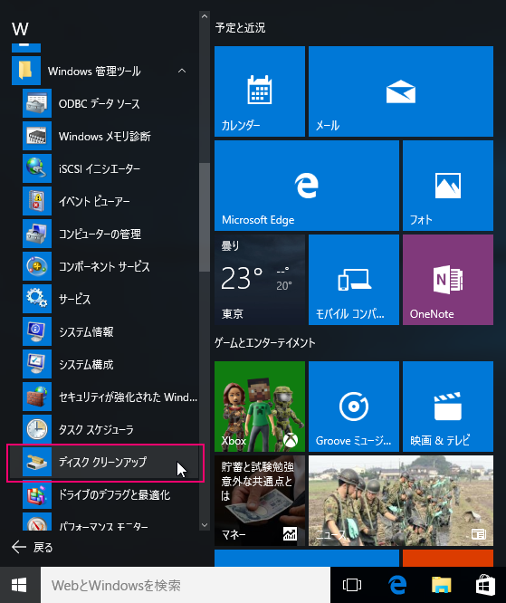
Task: Open the Xbox tile
Action: point(260,407)
